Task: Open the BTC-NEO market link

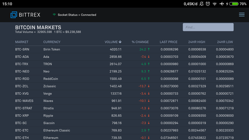Action: [x=22, y=71]
